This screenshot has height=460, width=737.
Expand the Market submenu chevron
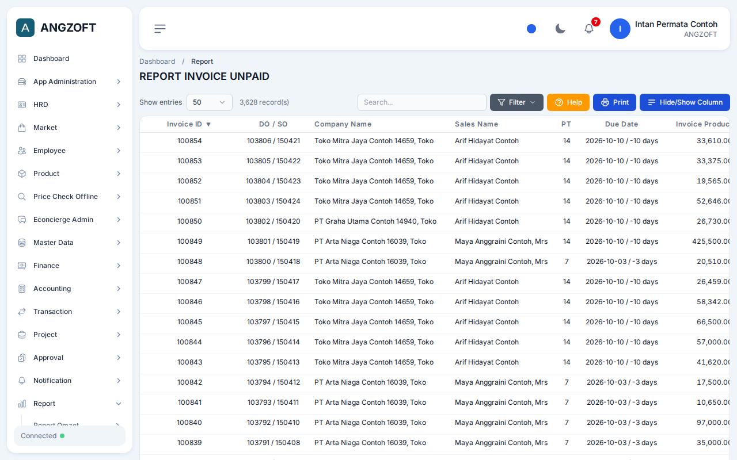pos(119,128)
